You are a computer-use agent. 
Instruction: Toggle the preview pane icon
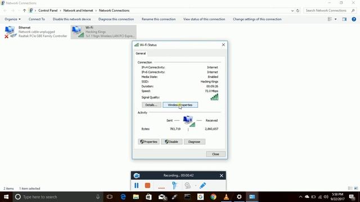[x=344, y=19]
